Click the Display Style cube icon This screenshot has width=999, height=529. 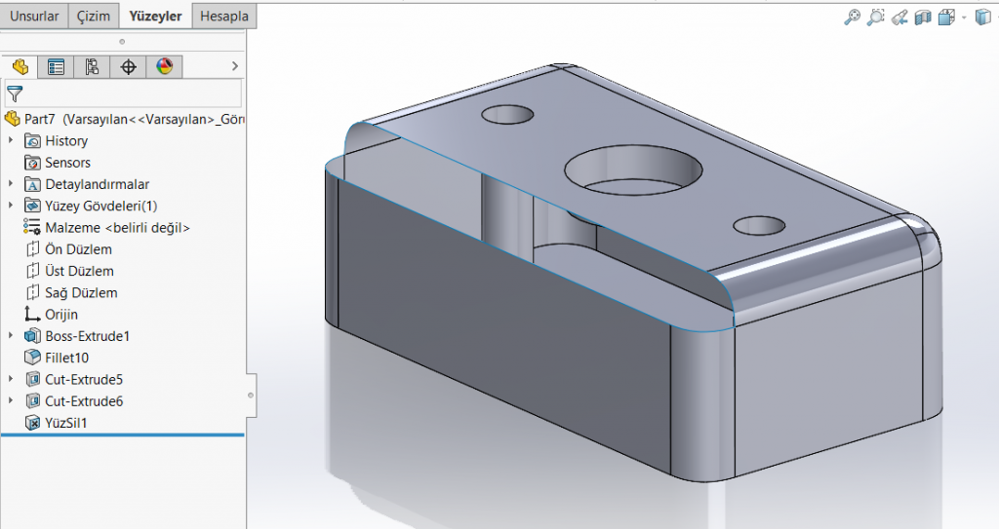pos(983,18)
